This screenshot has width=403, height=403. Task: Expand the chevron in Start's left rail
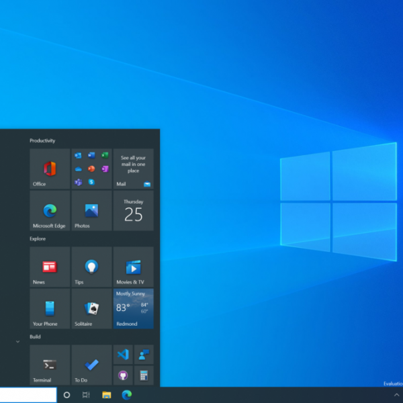17,342
